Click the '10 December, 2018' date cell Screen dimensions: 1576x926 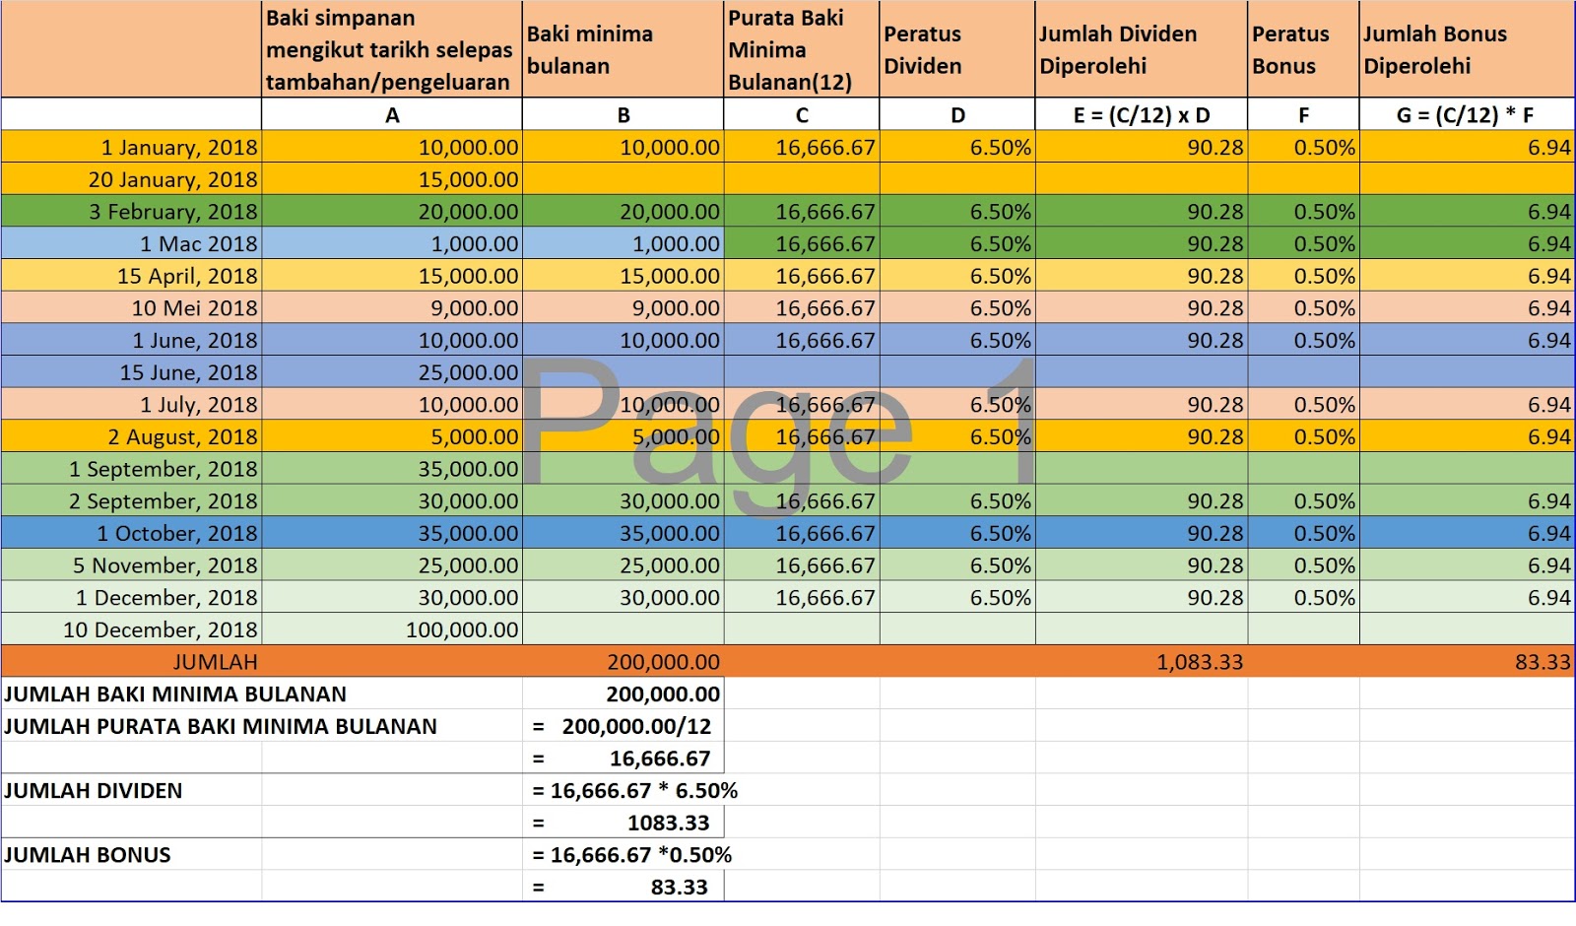(131, 629)
